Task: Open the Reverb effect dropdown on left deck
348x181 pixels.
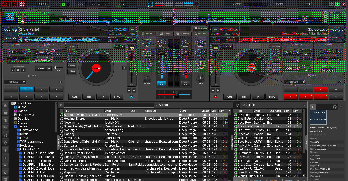Action: pyautogui.click(x=43, y=68)
